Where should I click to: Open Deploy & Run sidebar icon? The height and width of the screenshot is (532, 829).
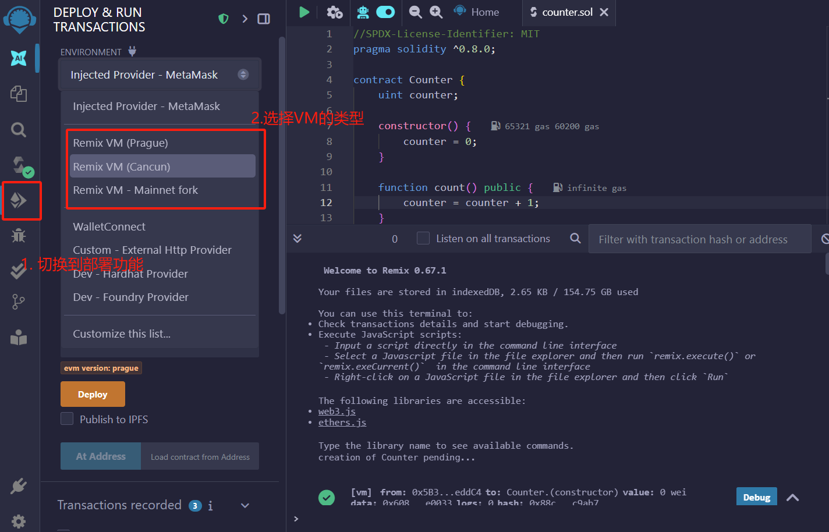[x=19, y=200]
